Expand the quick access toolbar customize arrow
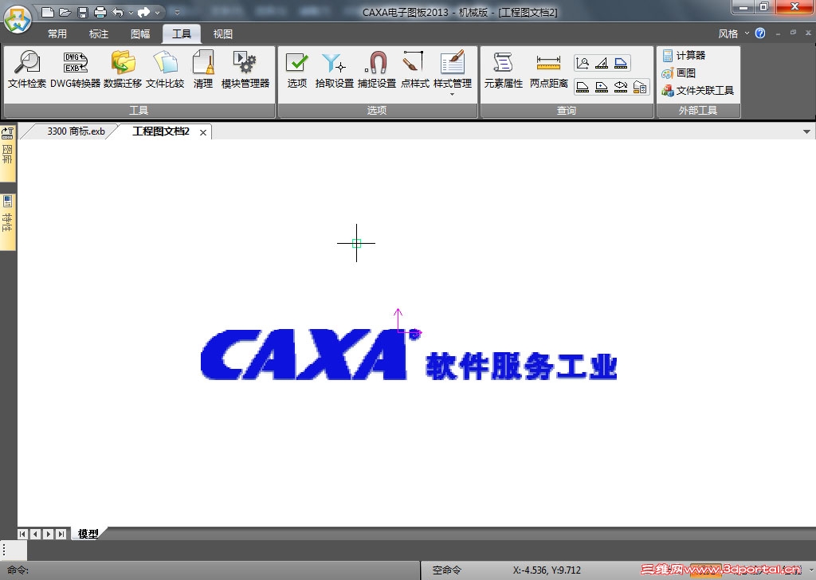Screen dimensions: 816x580 pyautogui.click(x=177, y=13)
